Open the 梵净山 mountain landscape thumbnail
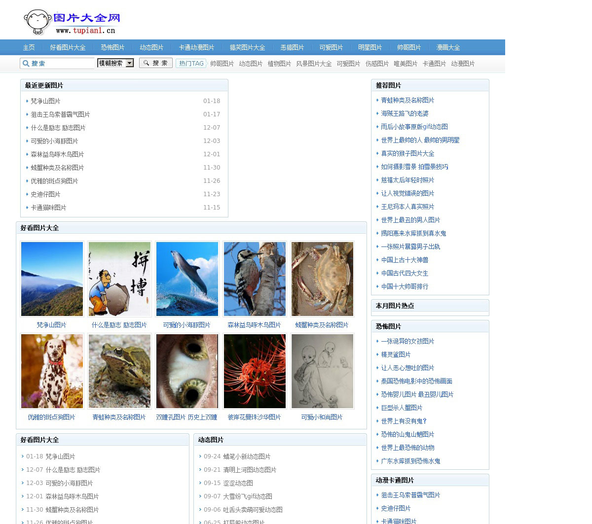Image resolution: width=592 pixels, height=524 pixels. click(52, 279)
